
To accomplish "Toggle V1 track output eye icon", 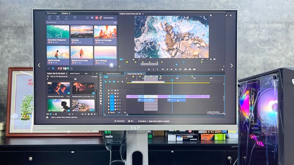I will [x=118, y=96].
